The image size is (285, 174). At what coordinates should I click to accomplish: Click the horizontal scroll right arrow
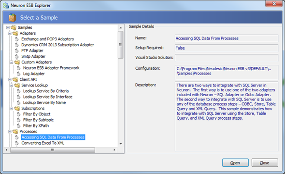(x=114, y=150)
